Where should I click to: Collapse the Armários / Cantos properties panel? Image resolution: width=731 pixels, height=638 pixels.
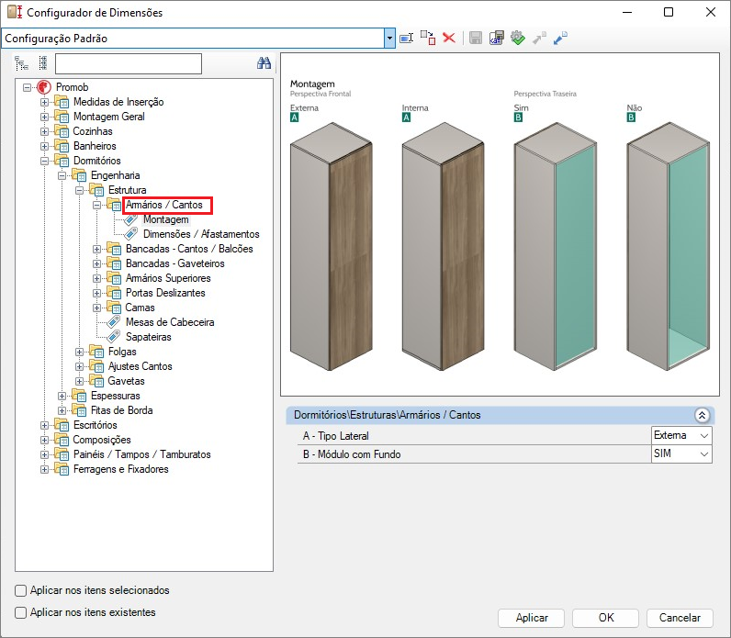point(702,415)
